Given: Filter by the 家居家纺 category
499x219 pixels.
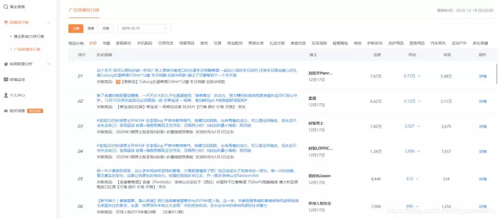Looking at the screenshot, I should pos(123,43).
